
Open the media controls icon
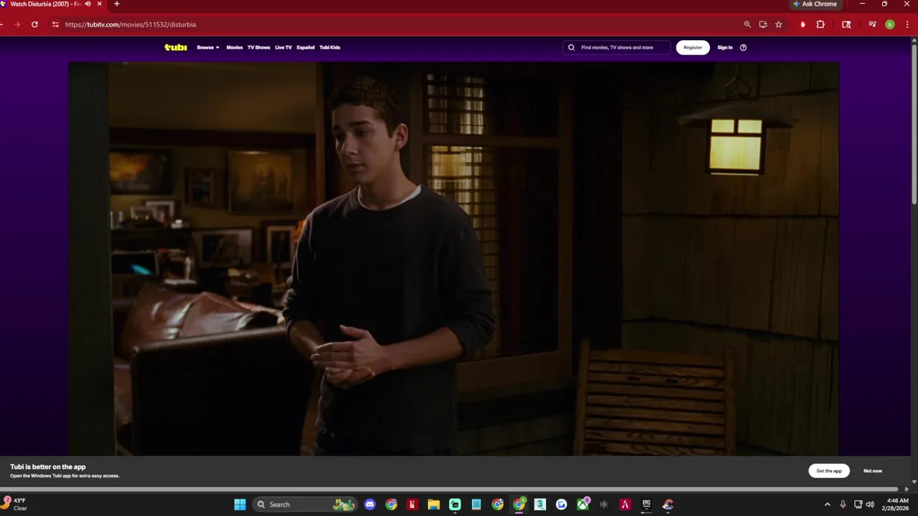tap(872, 24)
